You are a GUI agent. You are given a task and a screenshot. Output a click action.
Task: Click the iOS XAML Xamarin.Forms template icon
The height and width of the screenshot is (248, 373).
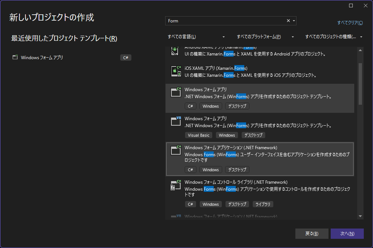tap(176, 71)
